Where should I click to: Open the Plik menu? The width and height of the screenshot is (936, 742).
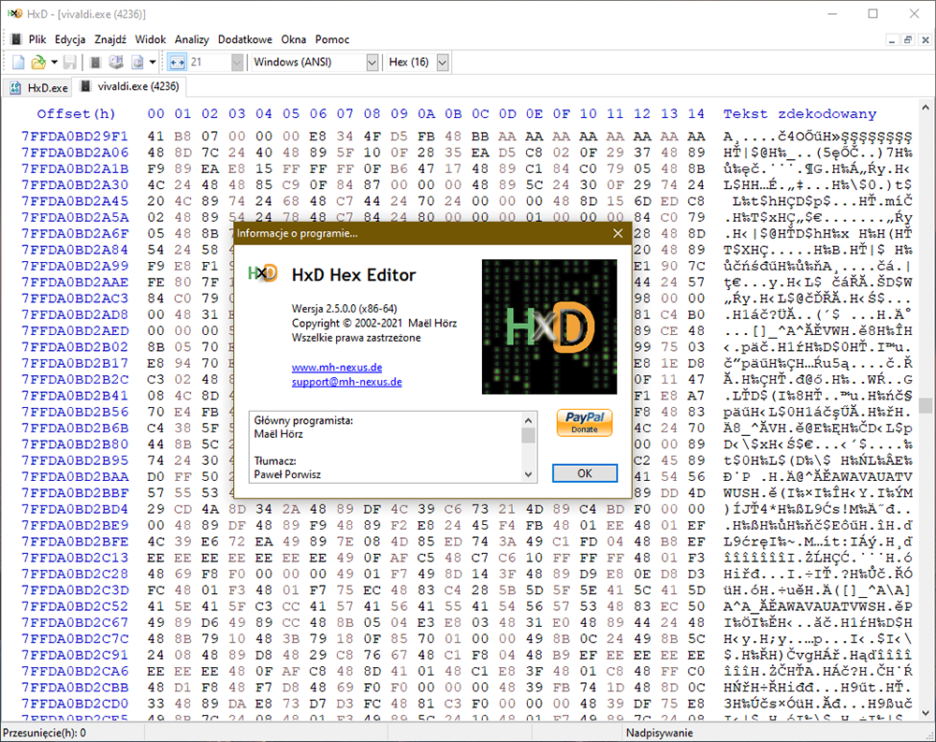point(37,39)
